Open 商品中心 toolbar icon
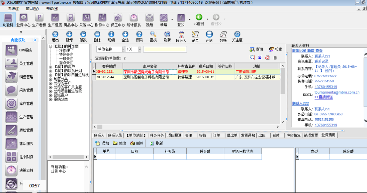Viewport: 367px width, 193px height. (70, 20)
